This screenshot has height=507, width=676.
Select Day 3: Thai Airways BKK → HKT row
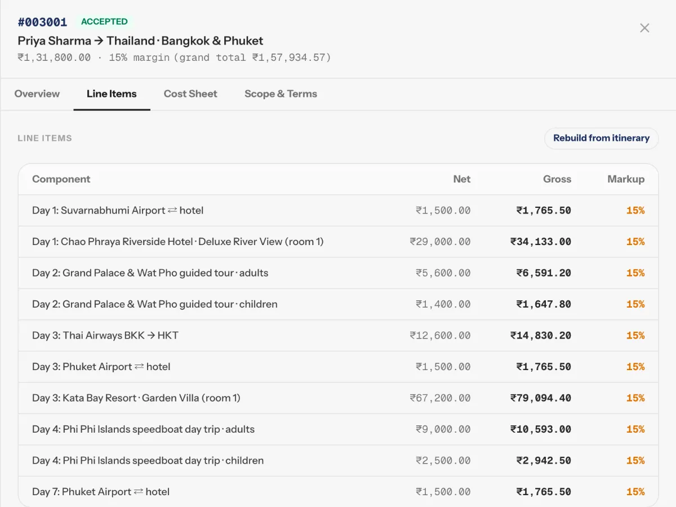pos(338,336)
